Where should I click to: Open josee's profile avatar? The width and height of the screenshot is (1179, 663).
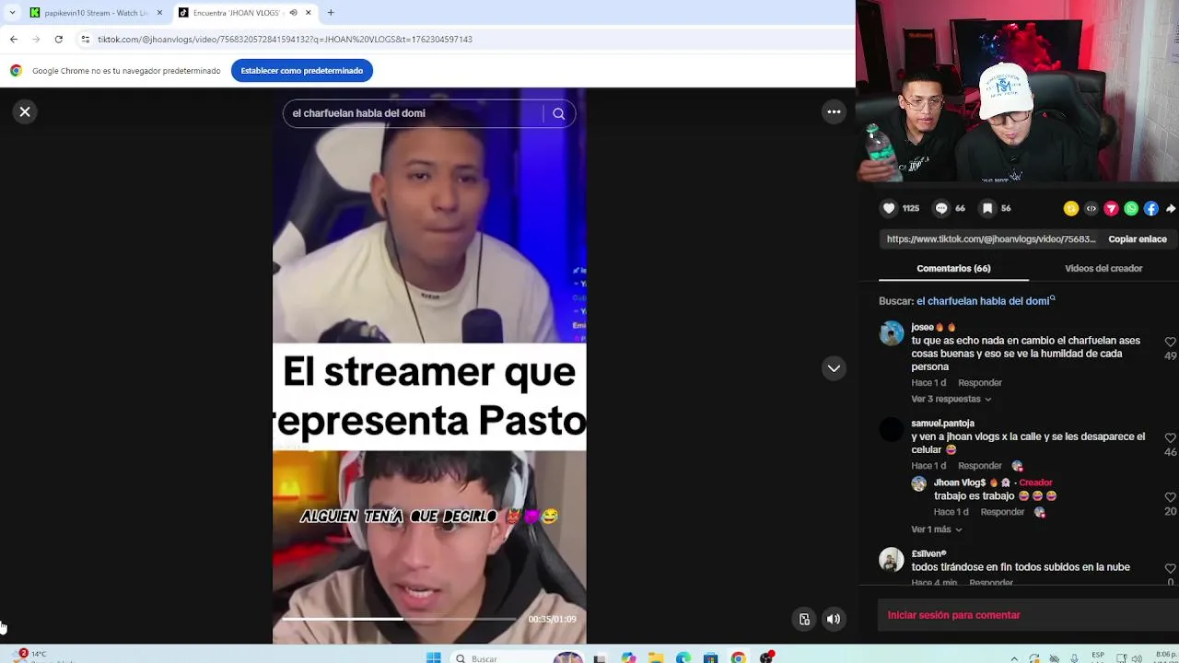[892, 333]
